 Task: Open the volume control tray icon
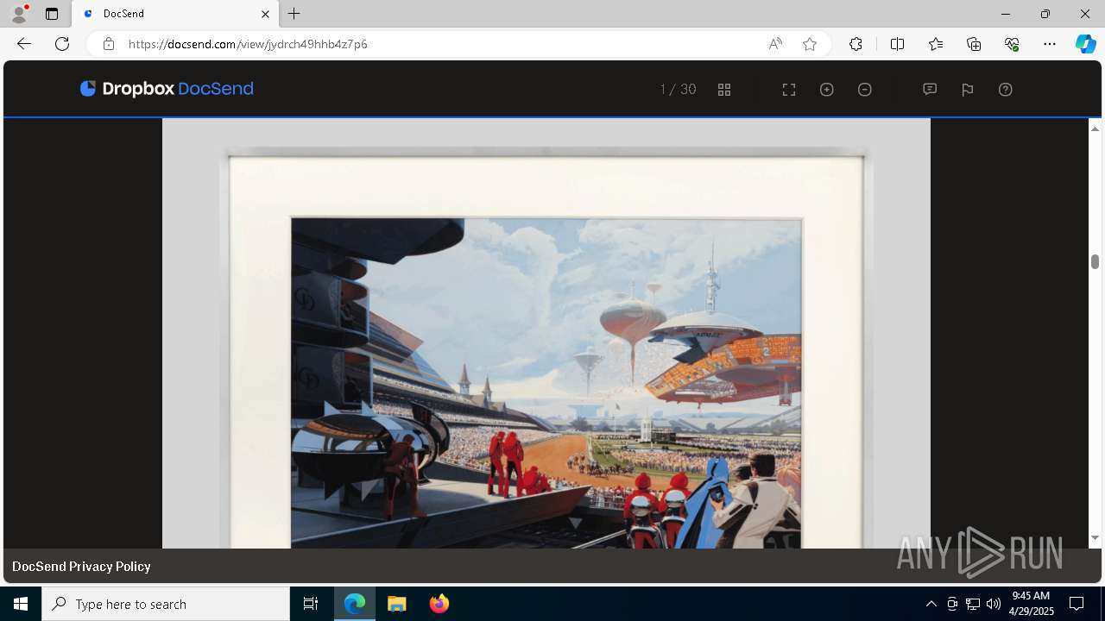(994, 604)
